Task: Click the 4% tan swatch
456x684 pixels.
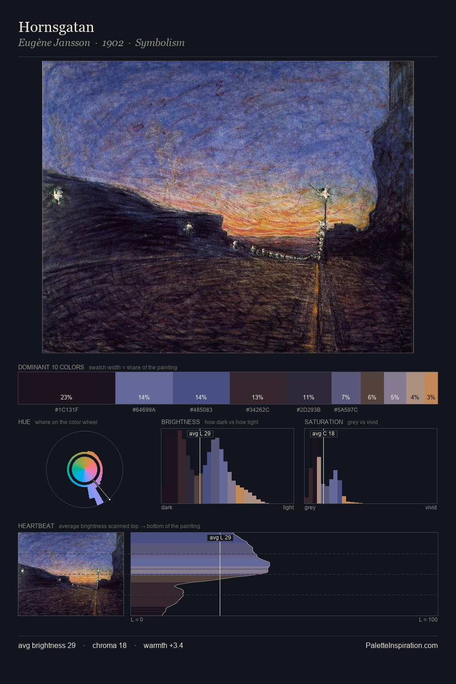Action: click(415, 388)
